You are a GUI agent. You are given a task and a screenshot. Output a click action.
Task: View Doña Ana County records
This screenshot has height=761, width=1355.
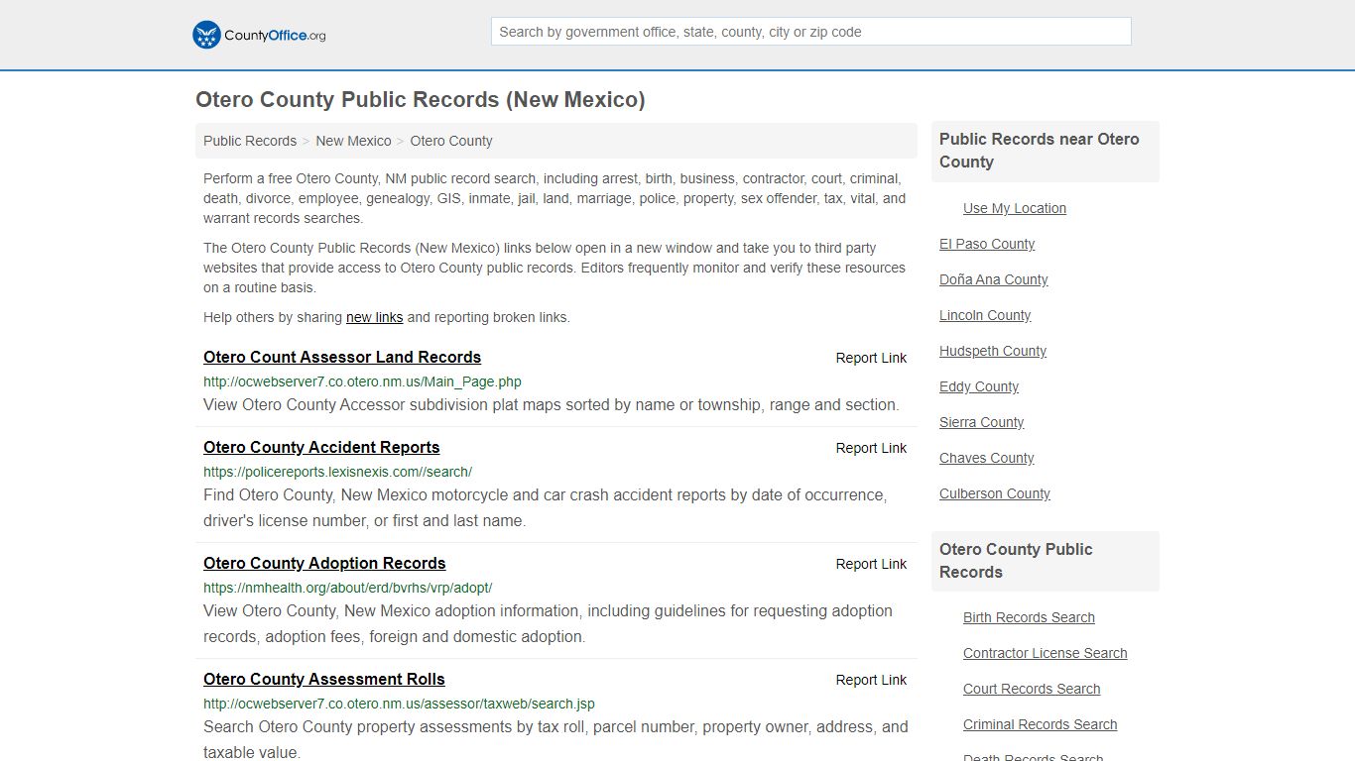(x=994, y=279)
